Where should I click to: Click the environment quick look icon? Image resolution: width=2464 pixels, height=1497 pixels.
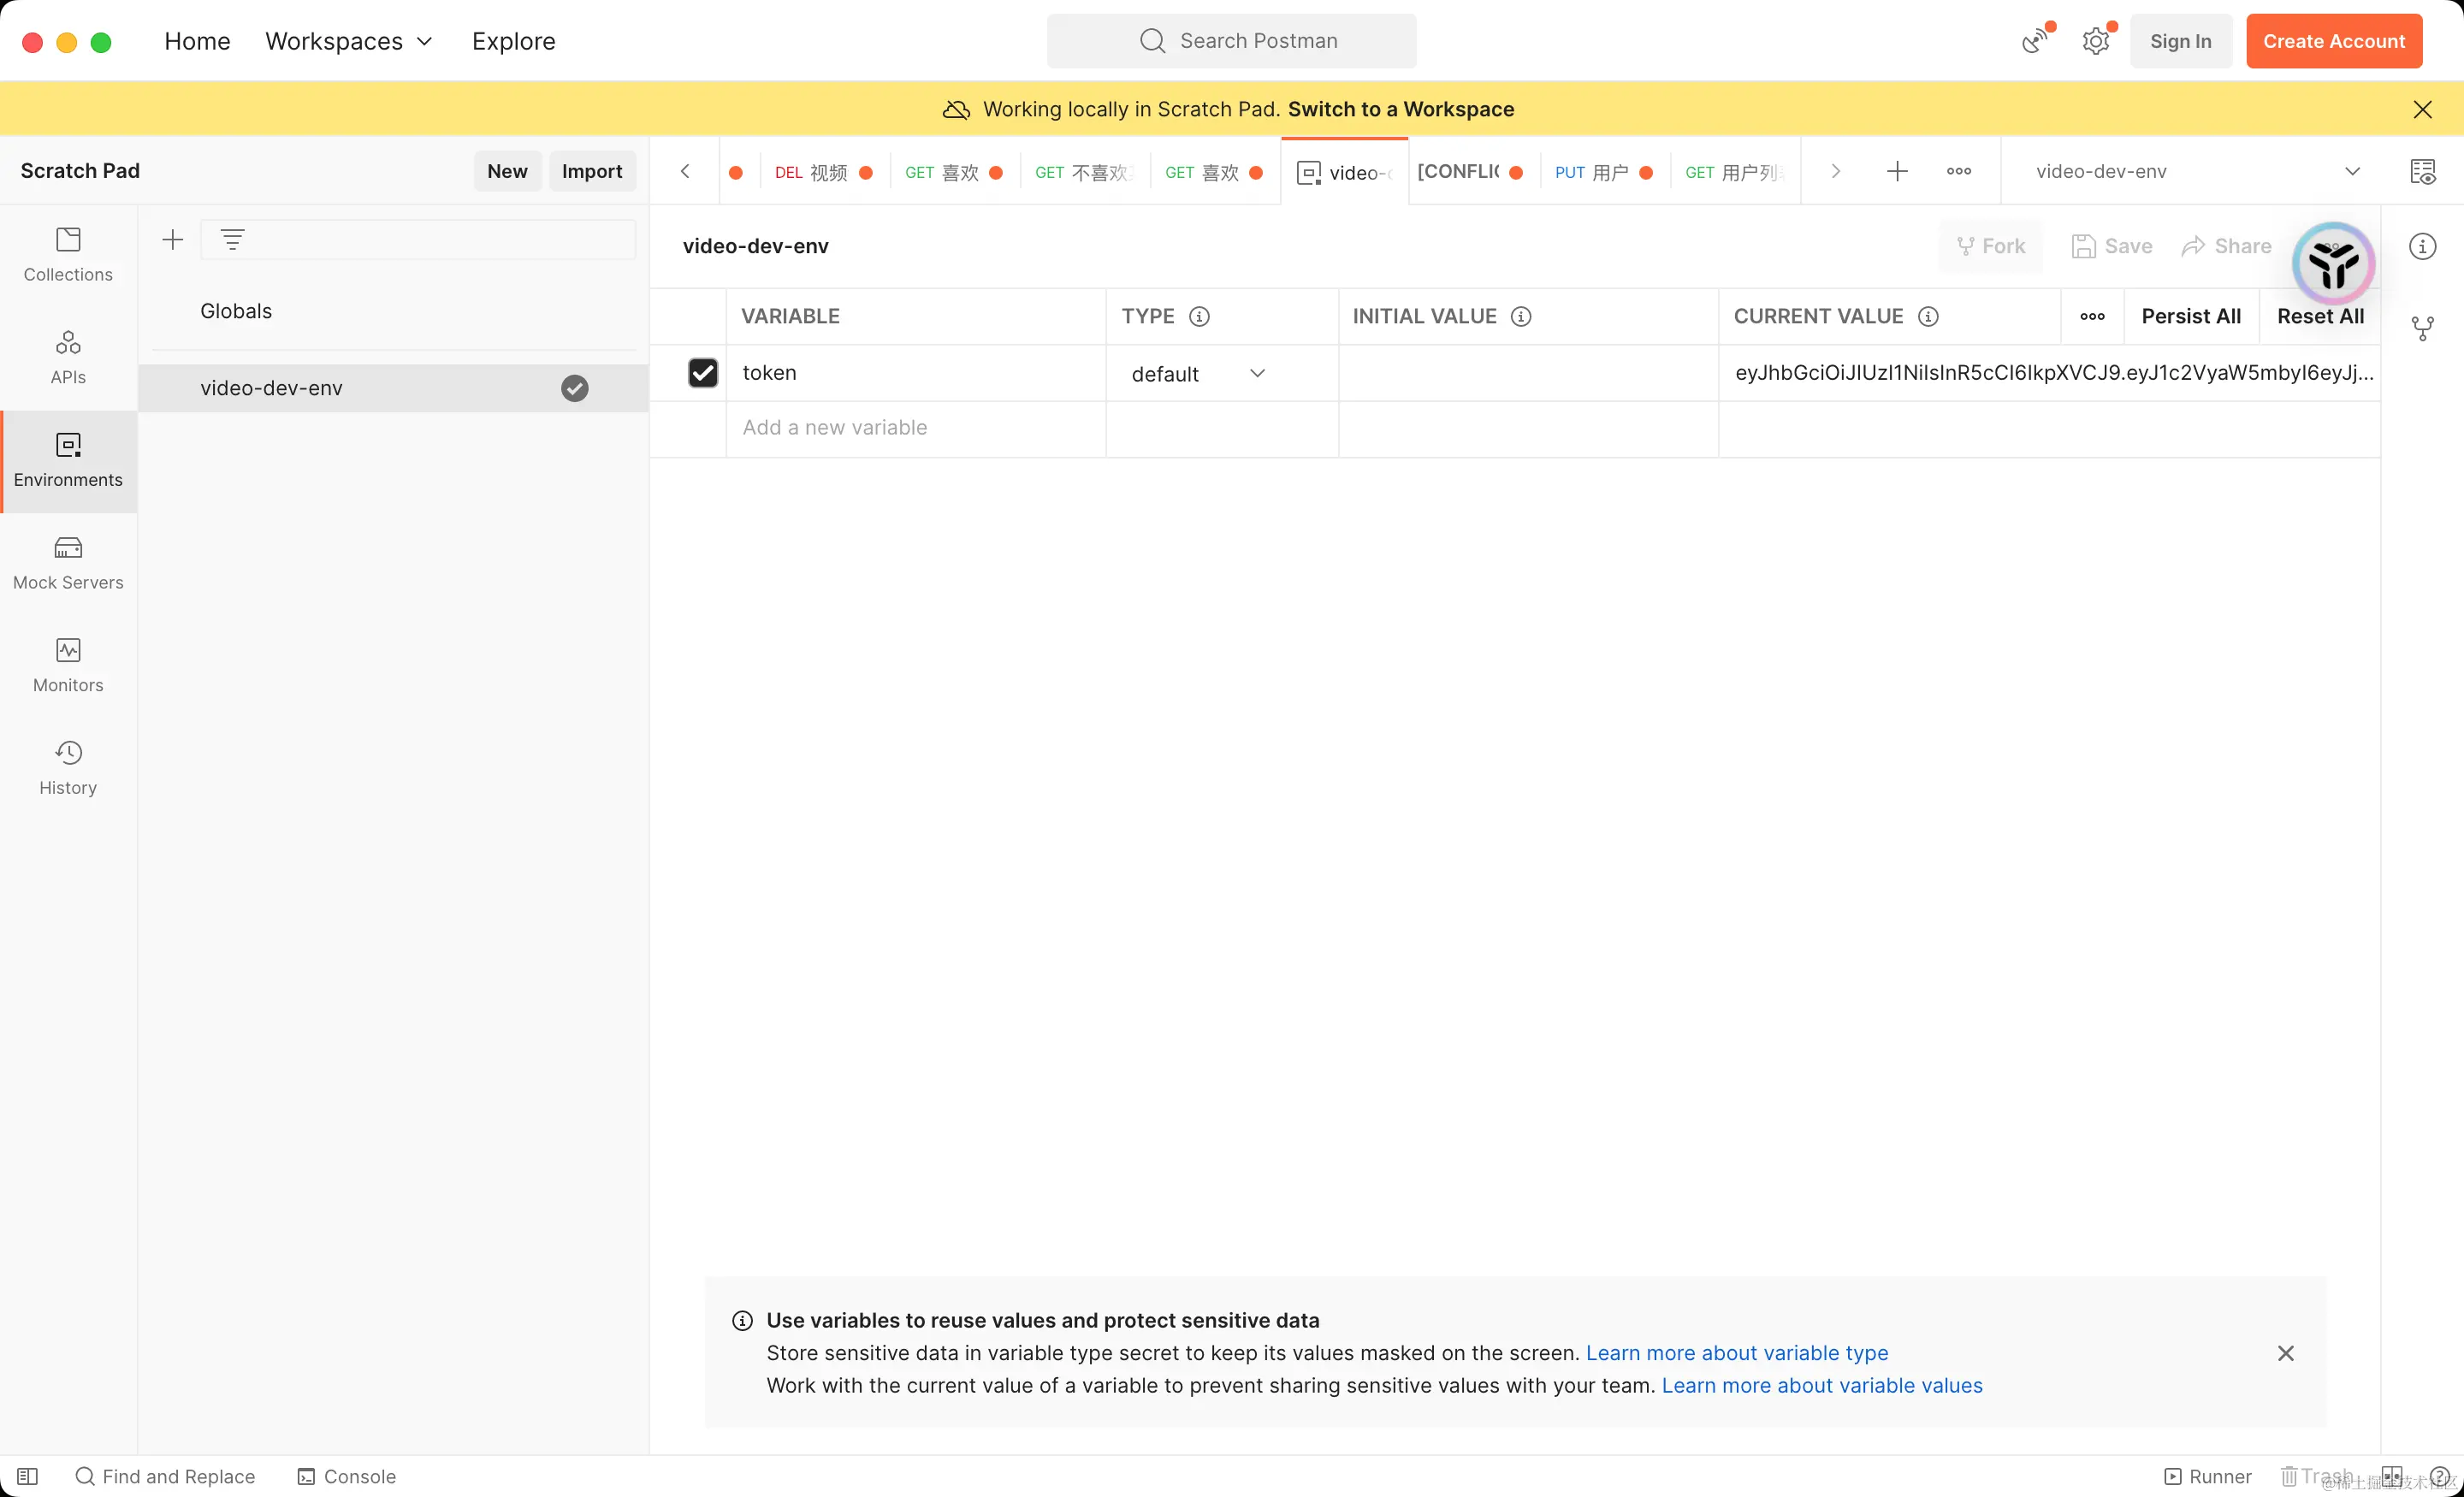2422,171
